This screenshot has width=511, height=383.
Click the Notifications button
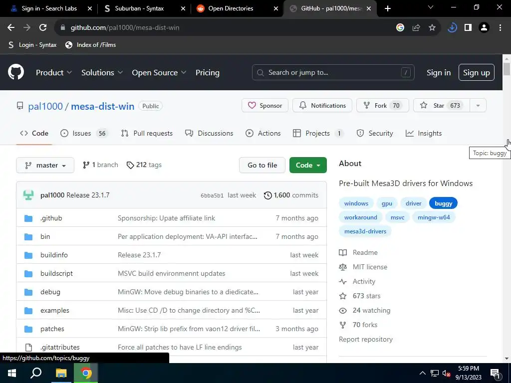tap(322, 106)
